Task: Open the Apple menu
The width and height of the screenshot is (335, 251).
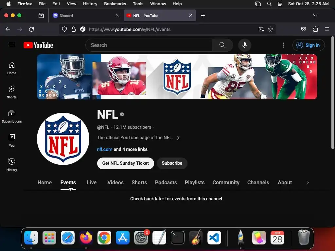Action: coord(9,4)
